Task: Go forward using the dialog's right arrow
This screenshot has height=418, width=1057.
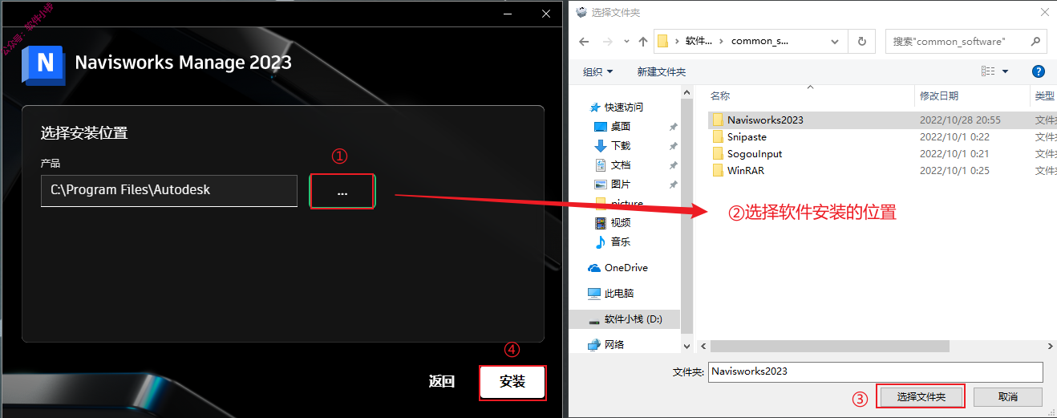Action: [x=607, y=41]
